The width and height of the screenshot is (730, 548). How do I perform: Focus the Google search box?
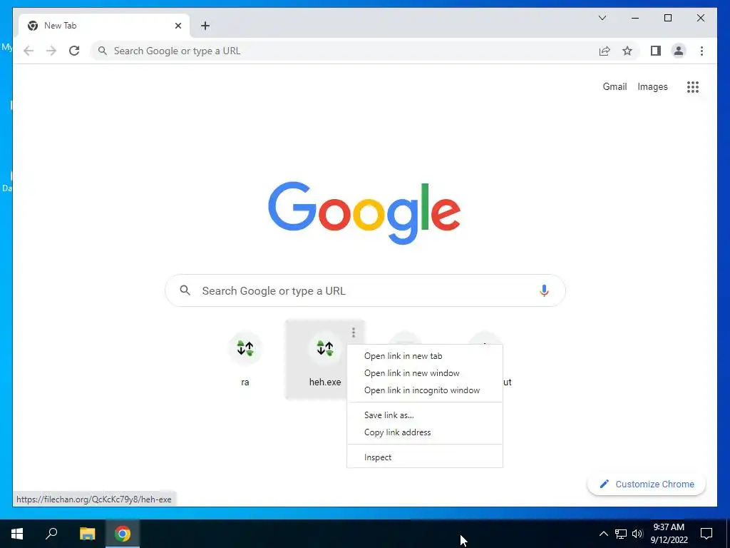click(365, 291)
